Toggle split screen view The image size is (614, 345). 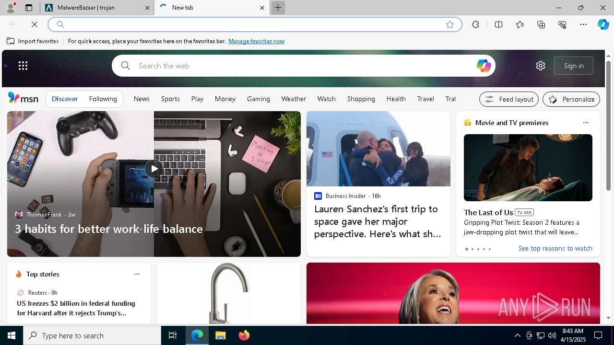(498, 24)
